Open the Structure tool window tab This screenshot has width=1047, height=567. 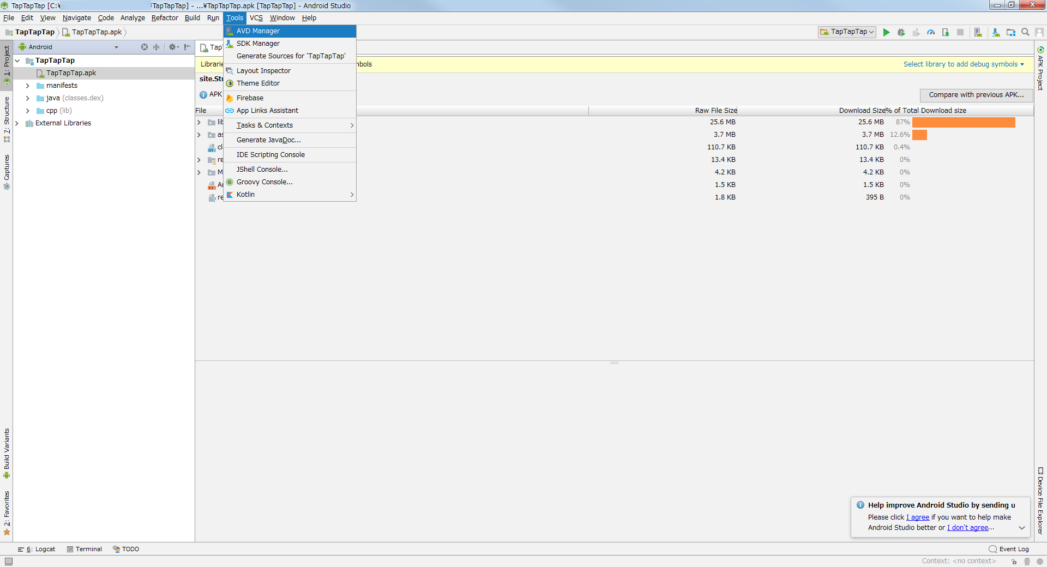(x=7, y=119)
